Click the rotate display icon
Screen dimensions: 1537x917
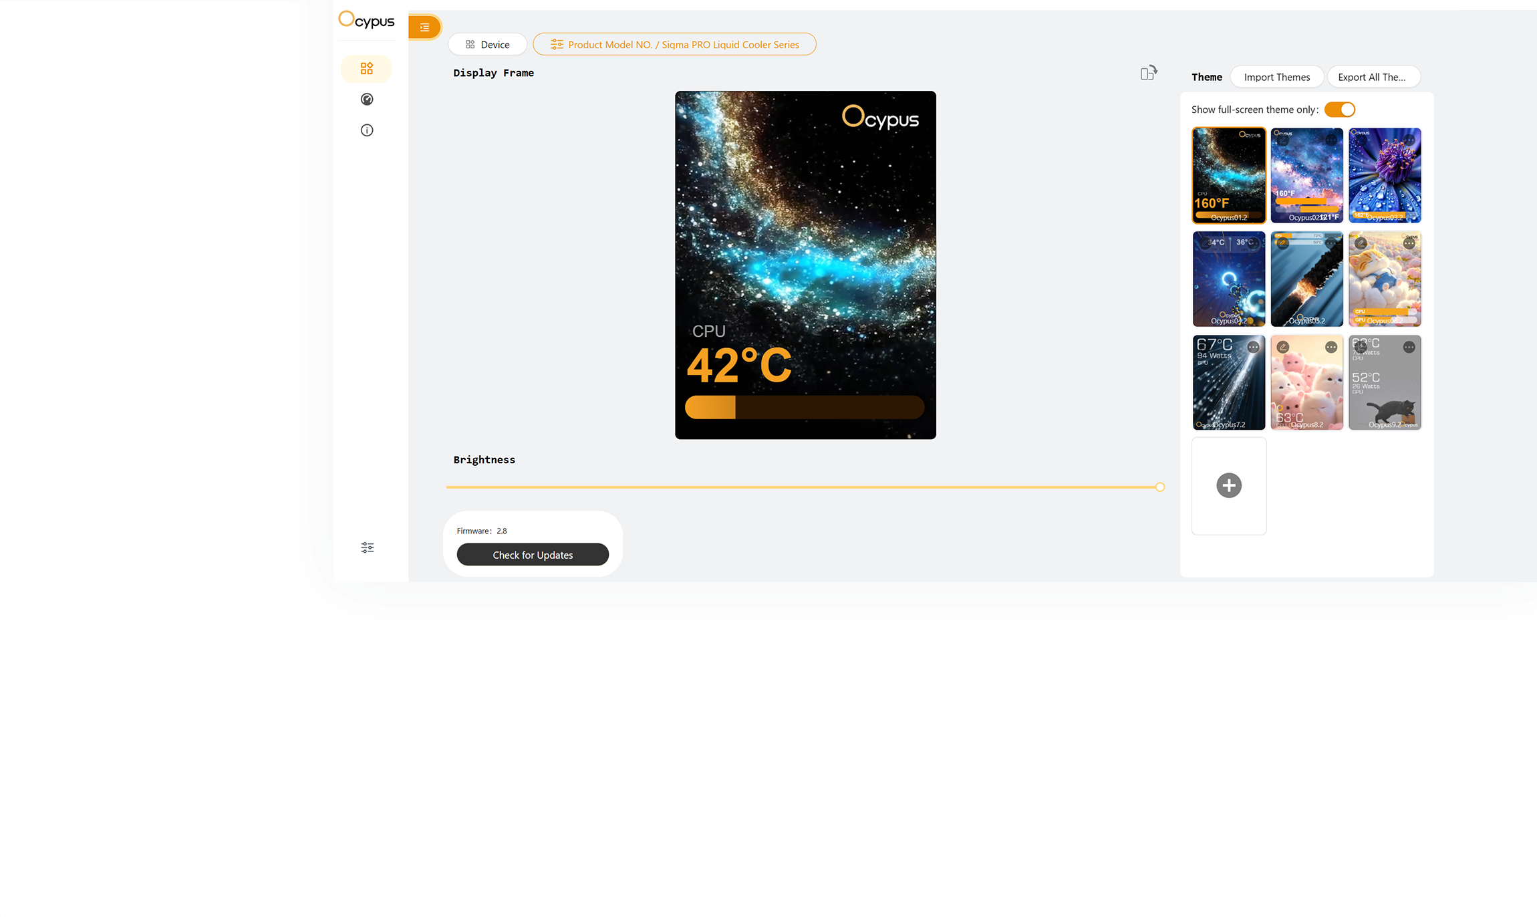click(1148, 73)
